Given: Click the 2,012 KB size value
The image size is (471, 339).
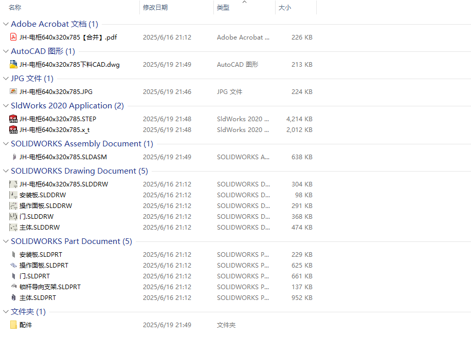Looking at the screenshot, I should coord(299,129).
